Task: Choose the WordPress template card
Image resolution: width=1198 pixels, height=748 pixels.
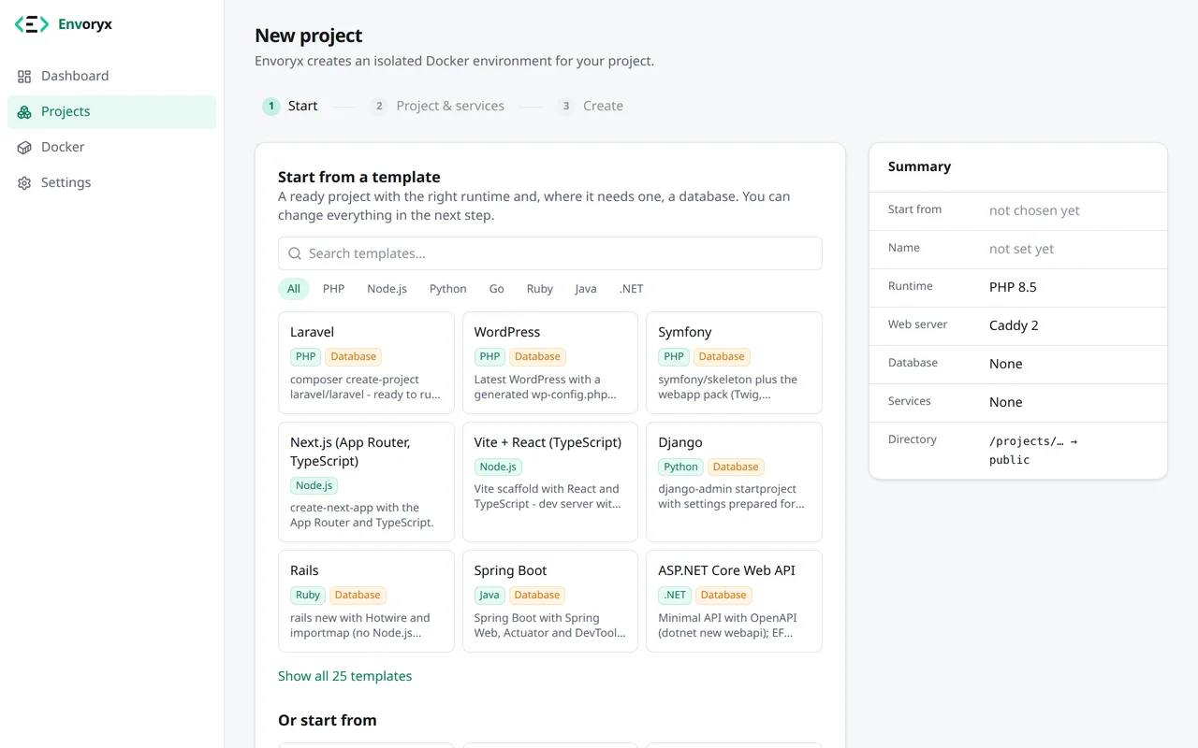Action: point(550,363)
